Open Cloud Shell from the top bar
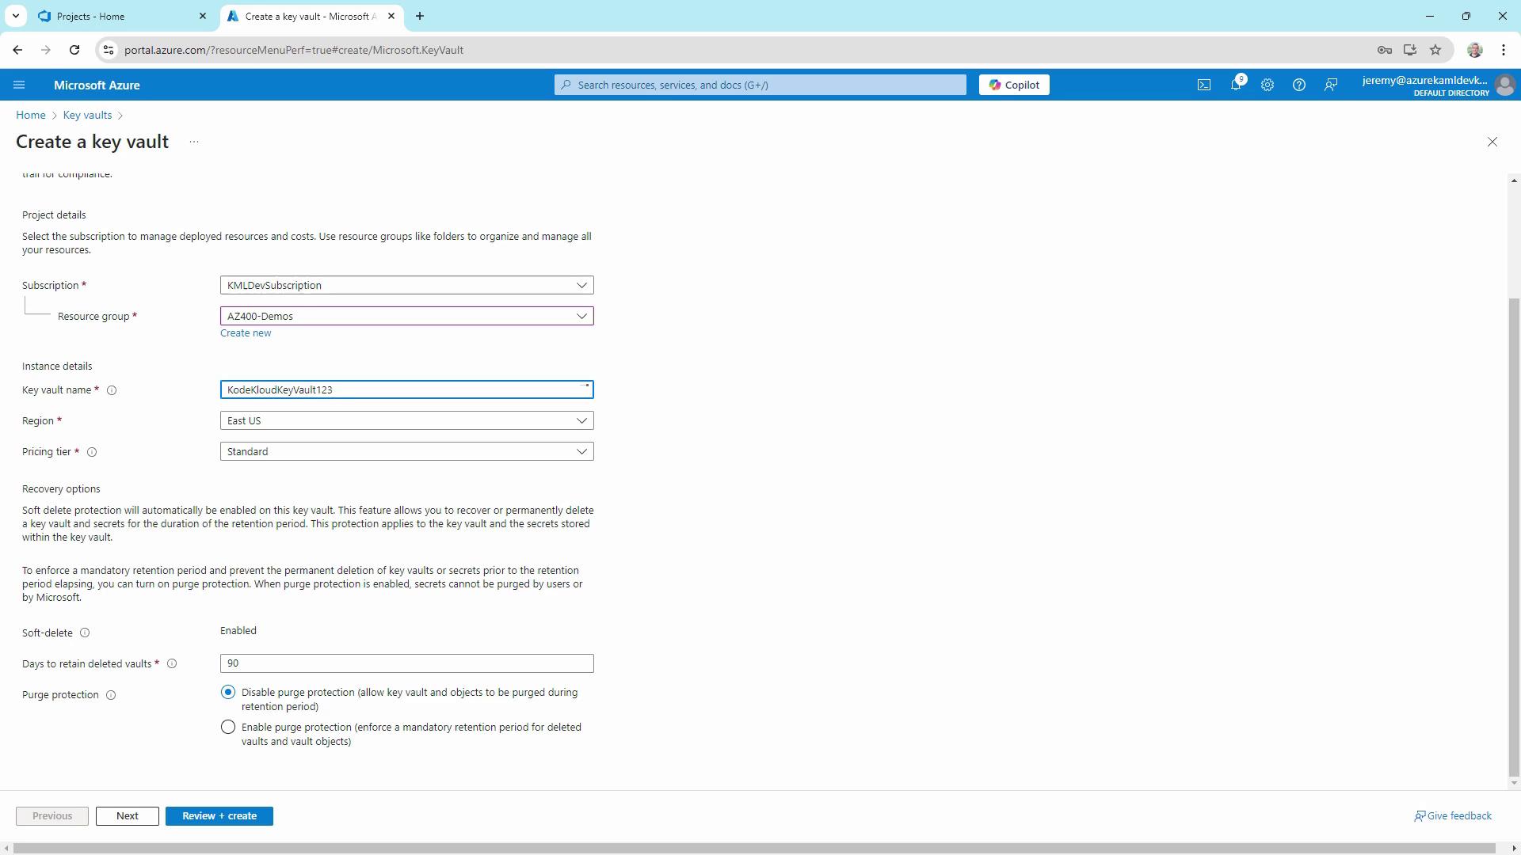Viewport: 1521px width, 855px height. tap(1203, 85)
